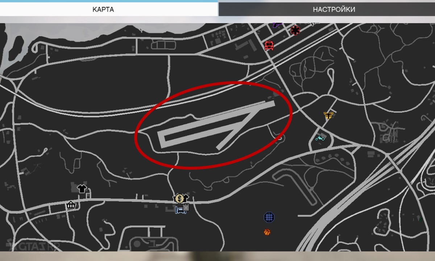Select the cyan motorcycle marker

320,138
